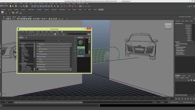Image resolution: width=195 pixels, height=110 pixels.
Task: Open the Create menu in Hypershade
Action: [x=38, y=32]
